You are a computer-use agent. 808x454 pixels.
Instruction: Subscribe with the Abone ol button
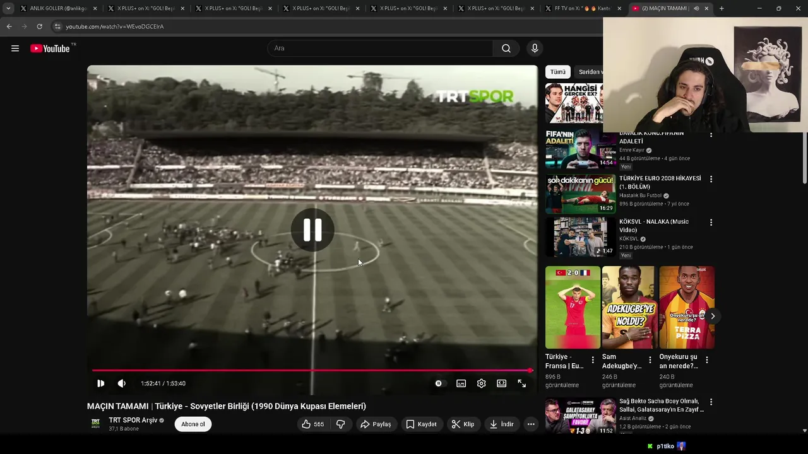click(193, 424)
